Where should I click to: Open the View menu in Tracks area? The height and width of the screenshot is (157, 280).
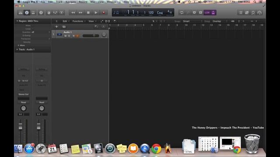(x=92, y=21)
